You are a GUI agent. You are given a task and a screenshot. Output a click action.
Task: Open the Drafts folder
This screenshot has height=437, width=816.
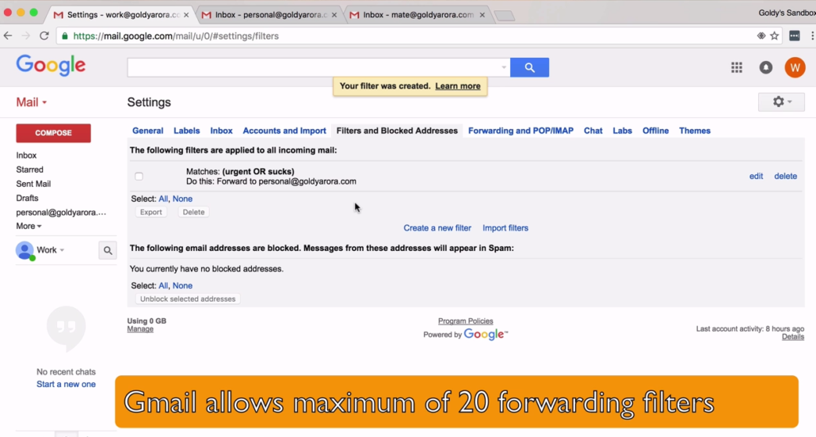point(27,198)
